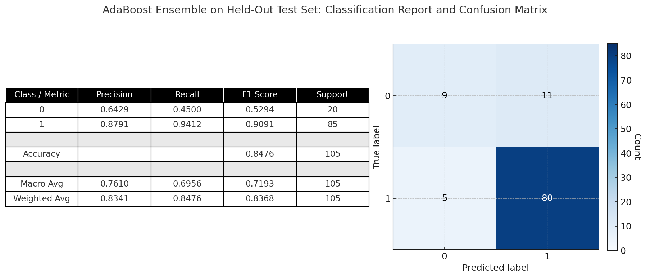
Task: Select the weighted precision value 0.8341
Action: 114,199
